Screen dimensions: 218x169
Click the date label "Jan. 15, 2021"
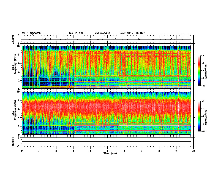pyautogui.click(x=77, y=33)
